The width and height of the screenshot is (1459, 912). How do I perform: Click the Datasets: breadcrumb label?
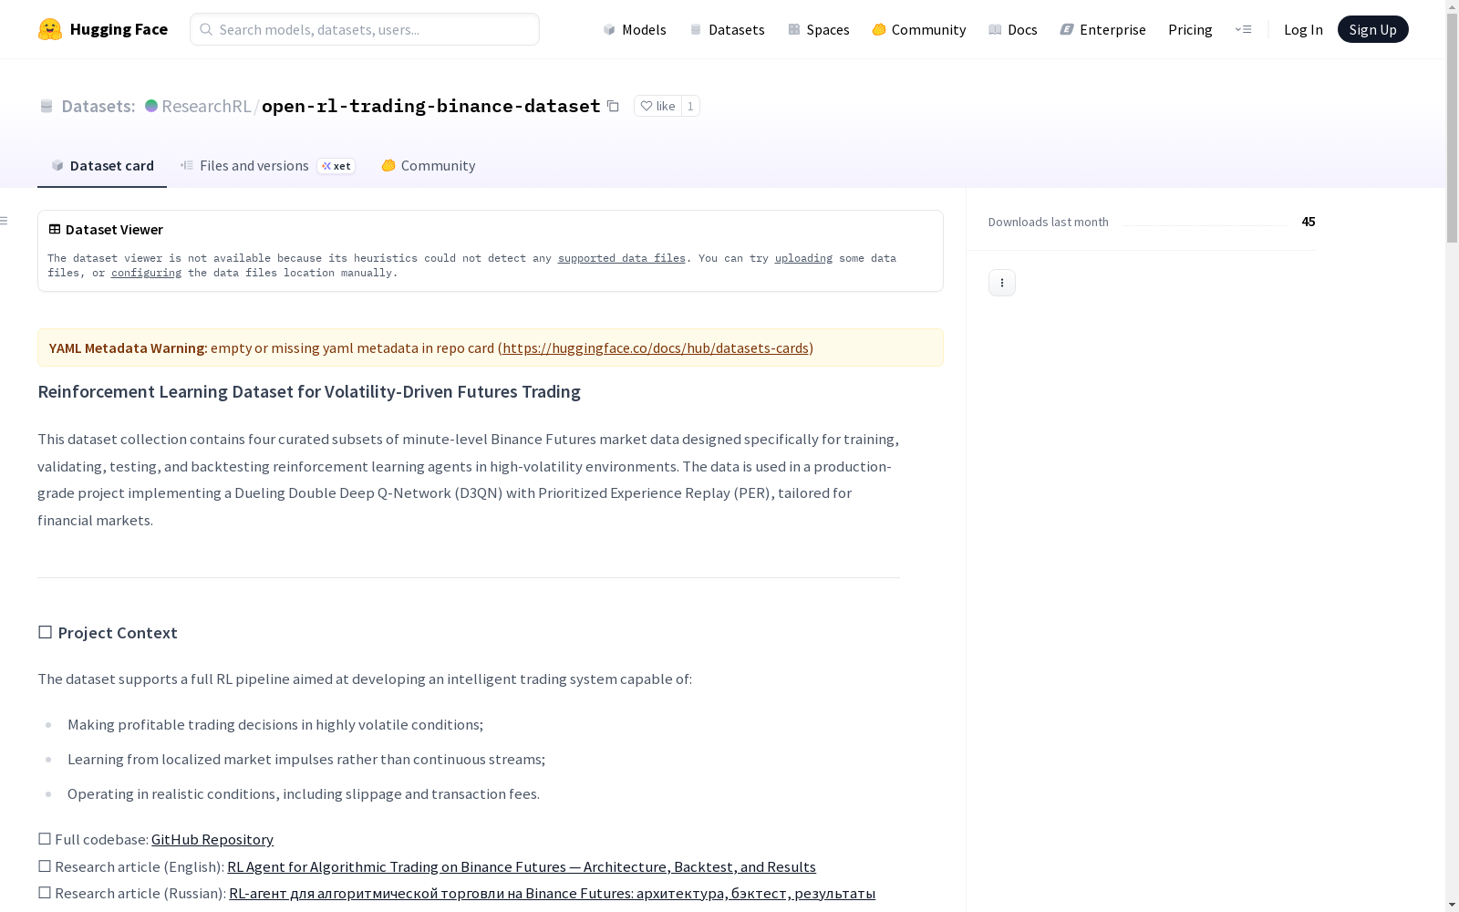pyautogui.click(x=98, y=106)
